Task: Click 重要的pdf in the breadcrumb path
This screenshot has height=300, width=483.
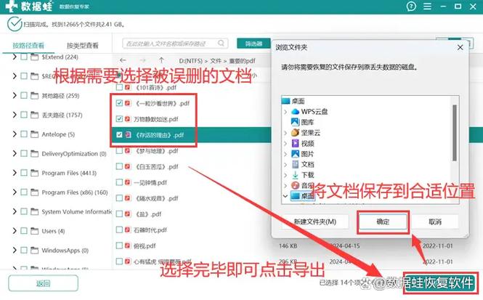Action: (x=243, y=61)
